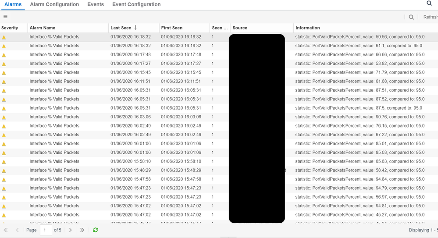
Task: Select information text with value 87.51
Action: (360, 90)
